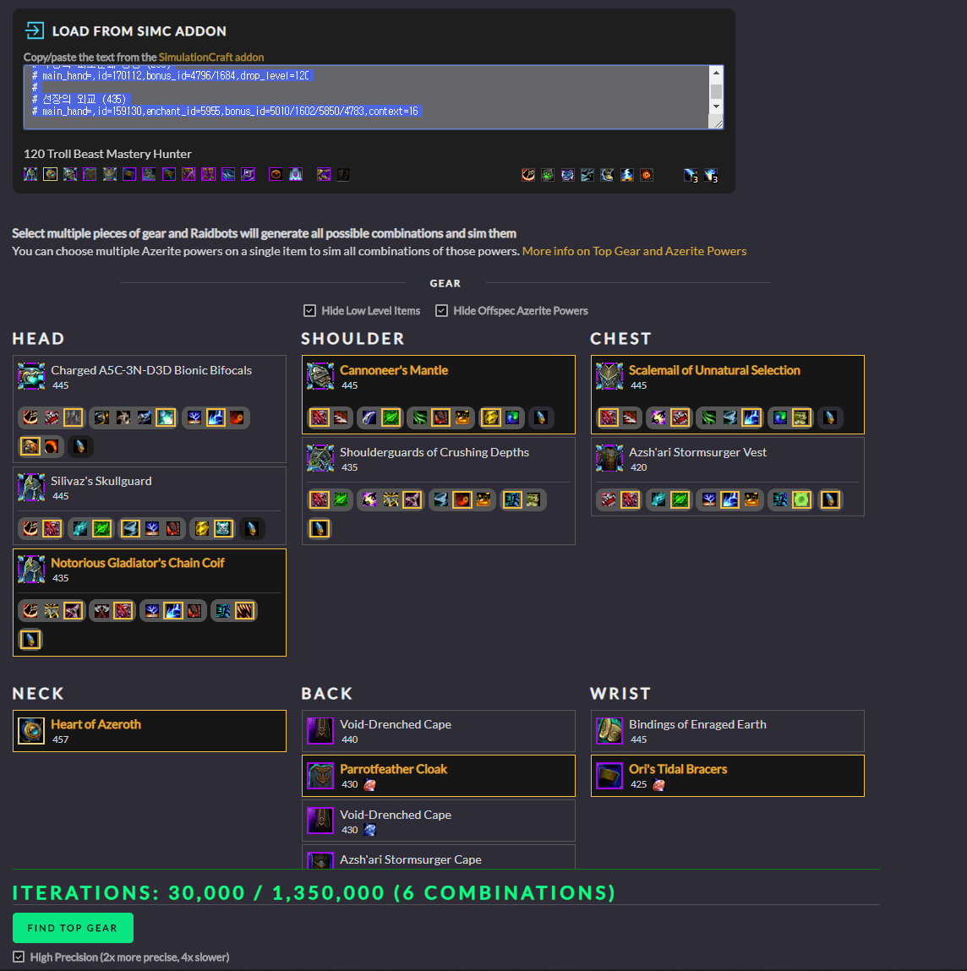Click the SimC text box scrollbar thumb
The image size is (967, 971).
click(716, 91)
